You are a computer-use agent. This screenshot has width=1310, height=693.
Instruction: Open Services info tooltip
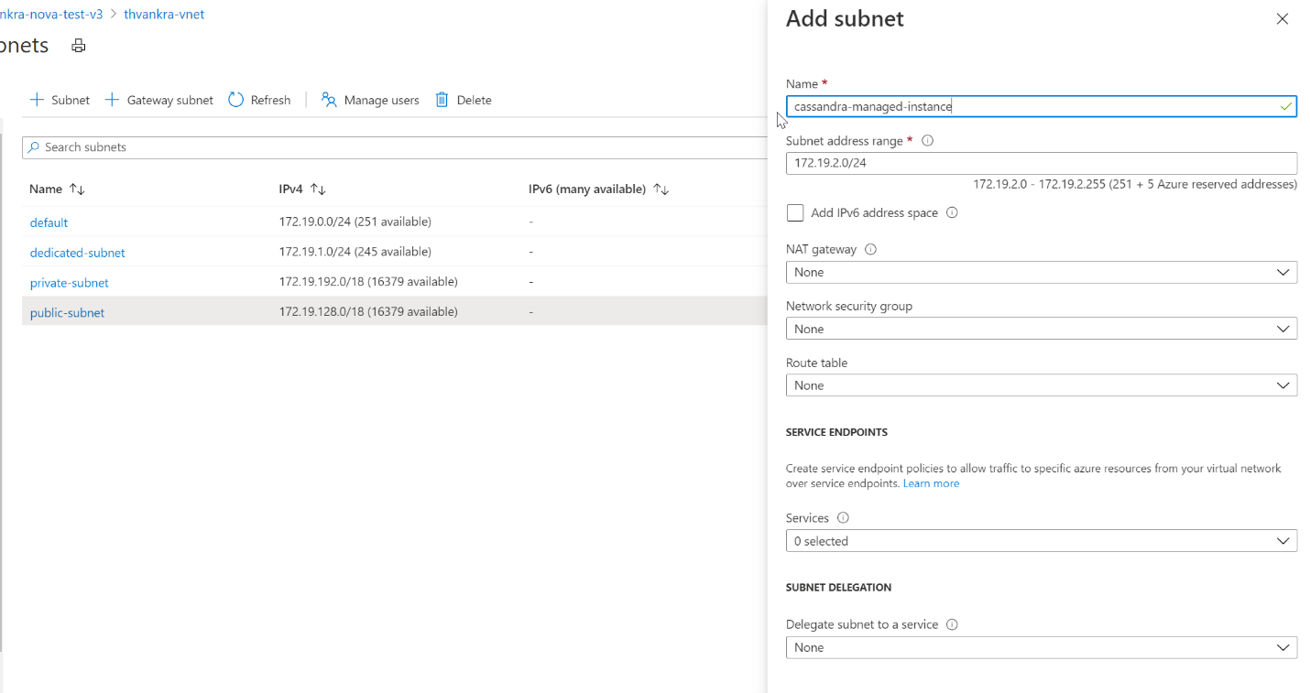pos(842,517)
